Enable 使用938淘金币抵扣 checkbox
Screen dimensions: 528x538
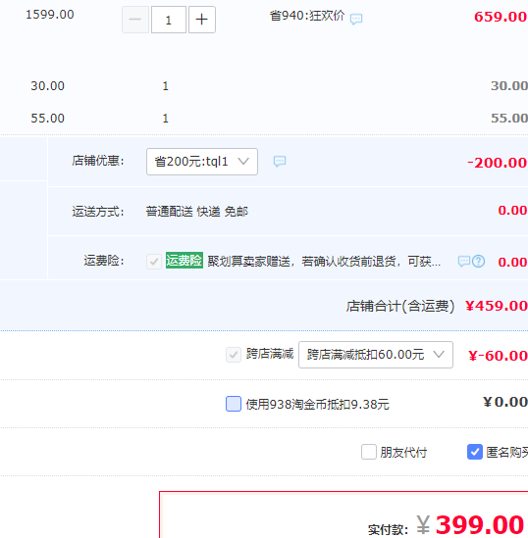pos(234,404)
